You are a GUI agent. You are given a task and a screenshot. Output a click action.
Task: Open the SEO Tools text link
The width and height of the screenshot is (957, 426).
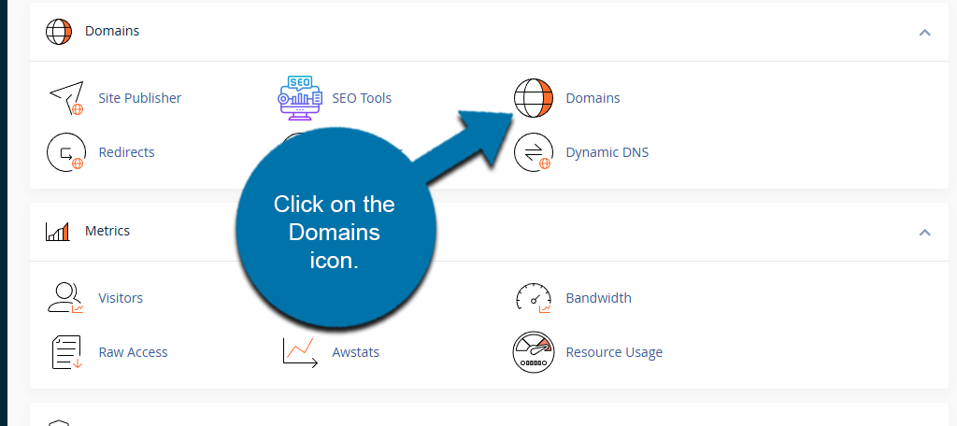pyautogui.click(x=362, y=98)
